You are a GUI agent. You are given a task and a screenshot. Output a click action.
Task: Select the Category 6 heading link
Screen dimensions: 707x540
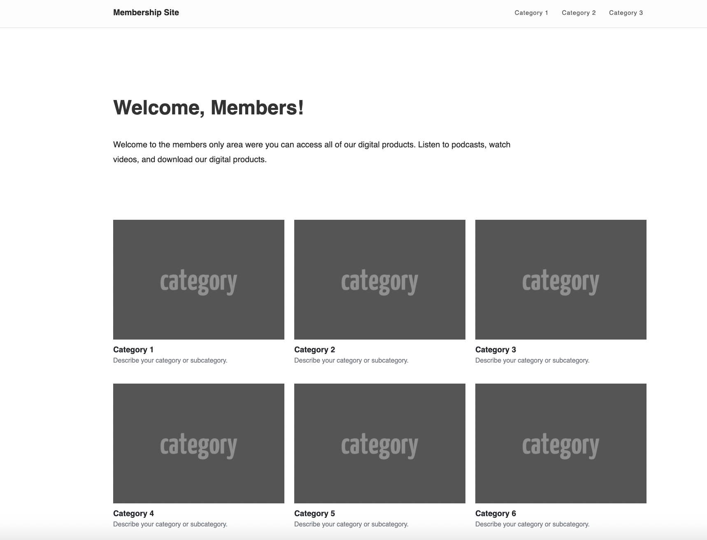click(495, 513)
